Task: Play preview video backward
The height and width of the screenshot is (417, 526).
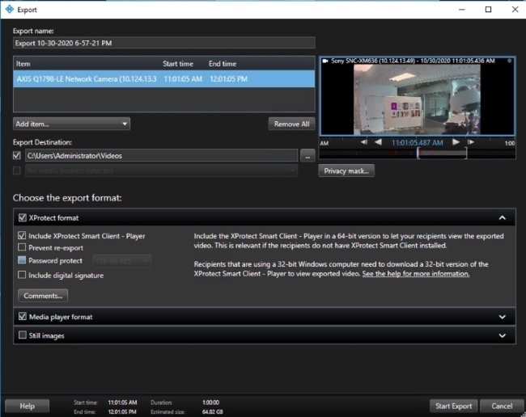Action: [x=377, y=142]
